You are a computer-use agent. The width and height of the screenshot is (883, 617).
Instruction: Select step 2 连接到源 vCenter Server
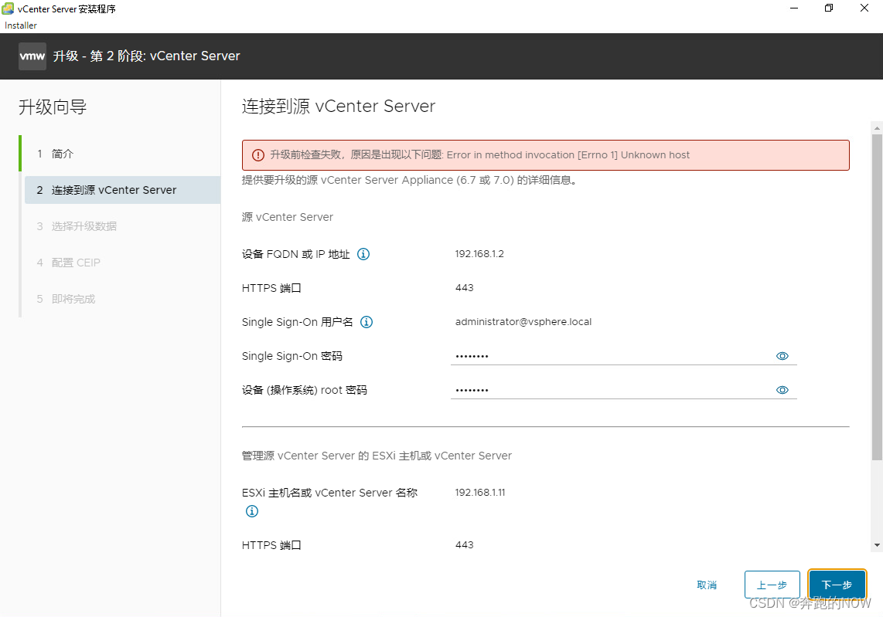pos(122,190)
